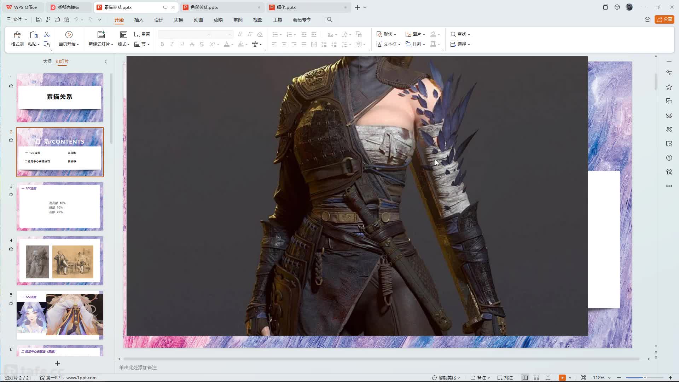The height and width of the screenshot is (382, 679).
Task: Click the font color A swatch
Action: click(227, 44)
